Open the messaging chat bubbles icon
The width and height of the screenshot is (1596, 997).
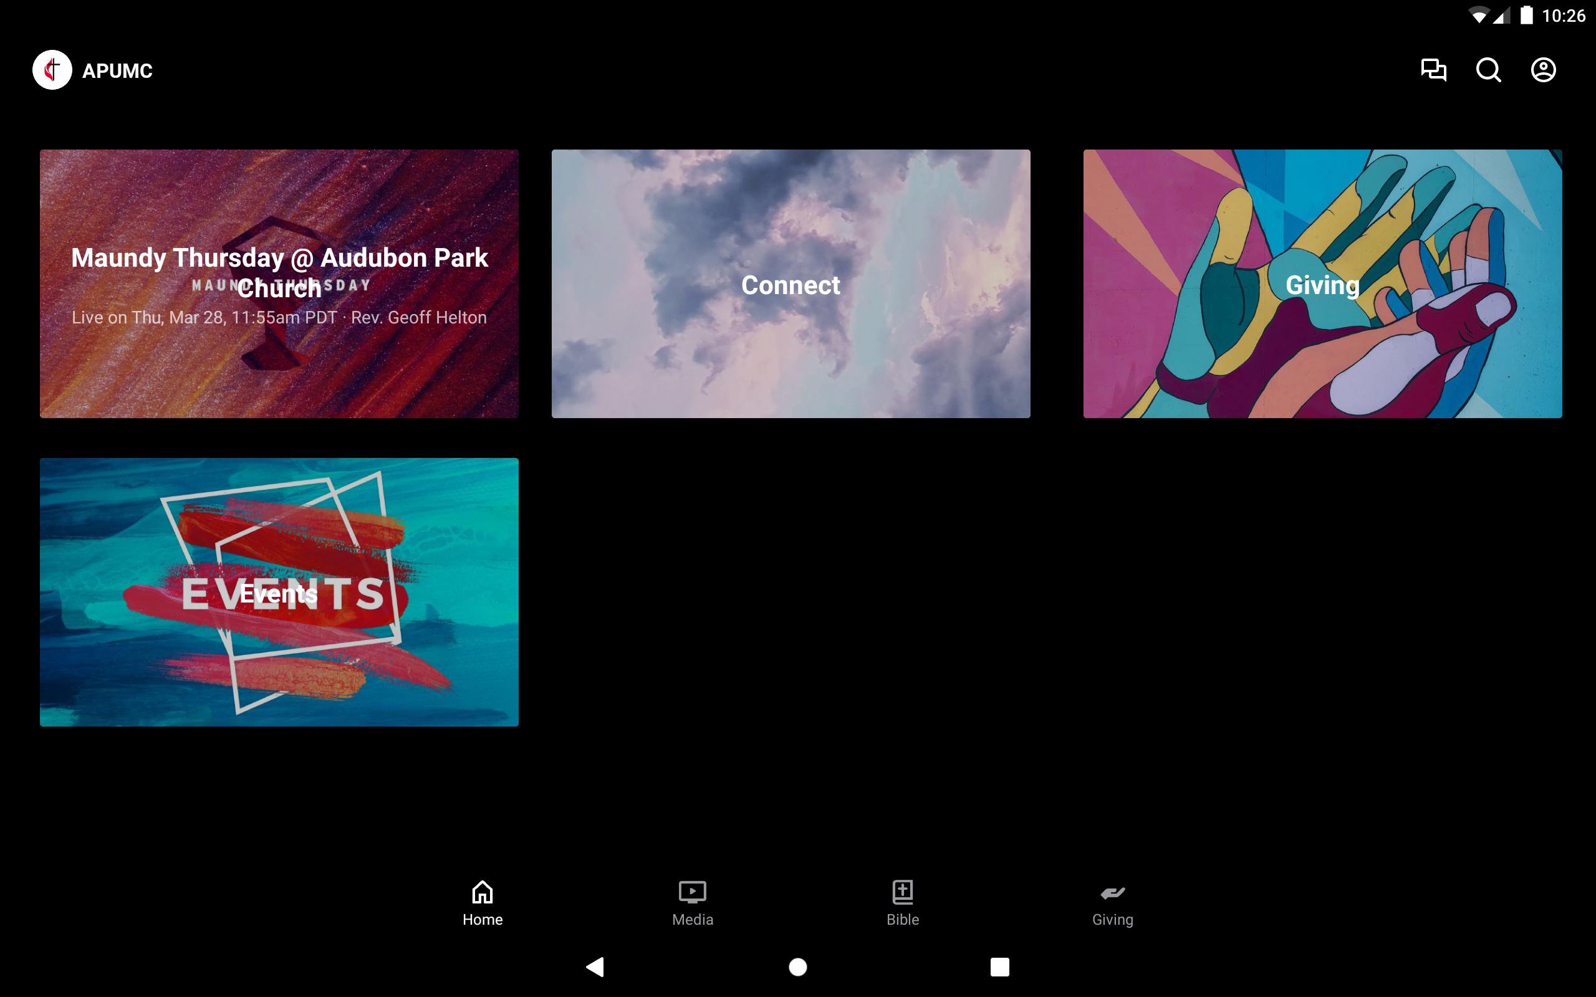1433,70
